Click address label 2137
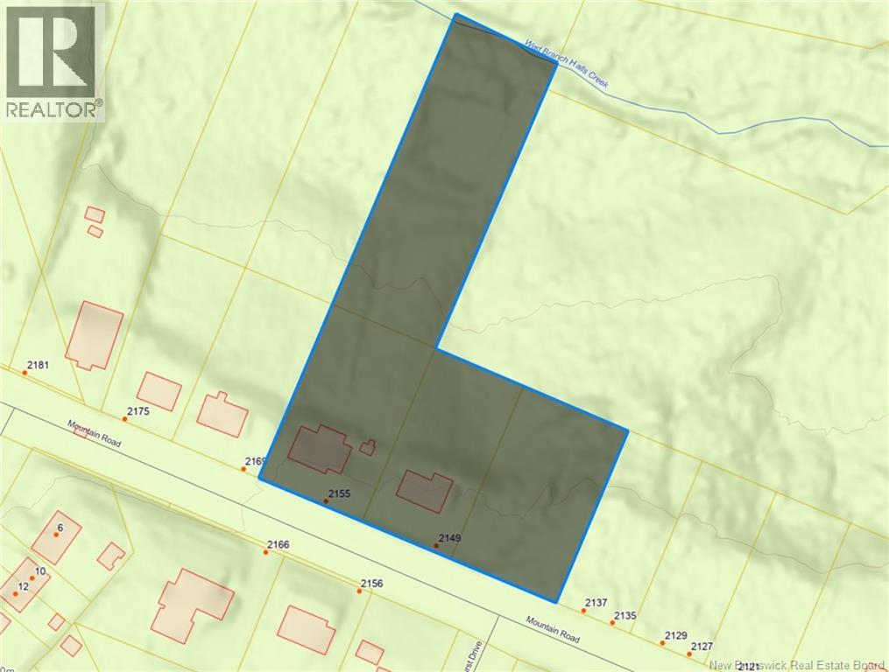 (x=596, y=604)
